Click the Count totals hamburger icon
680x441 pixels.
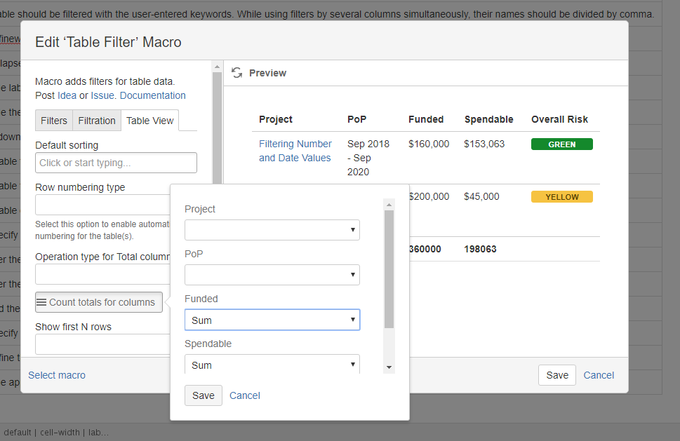click(x=41, y=302)
